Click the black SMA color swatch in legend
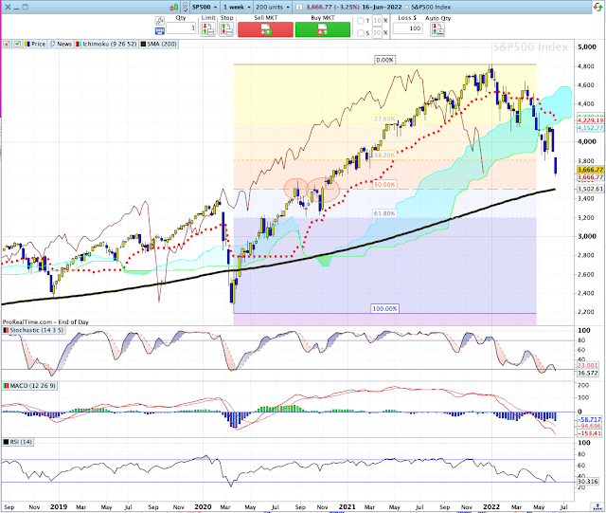606x513 pixels. click(x=143, y=45)
